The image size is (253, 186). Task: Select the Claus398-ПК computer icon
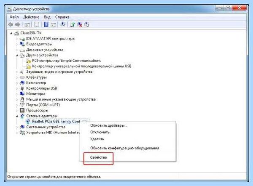pos(16,33)
